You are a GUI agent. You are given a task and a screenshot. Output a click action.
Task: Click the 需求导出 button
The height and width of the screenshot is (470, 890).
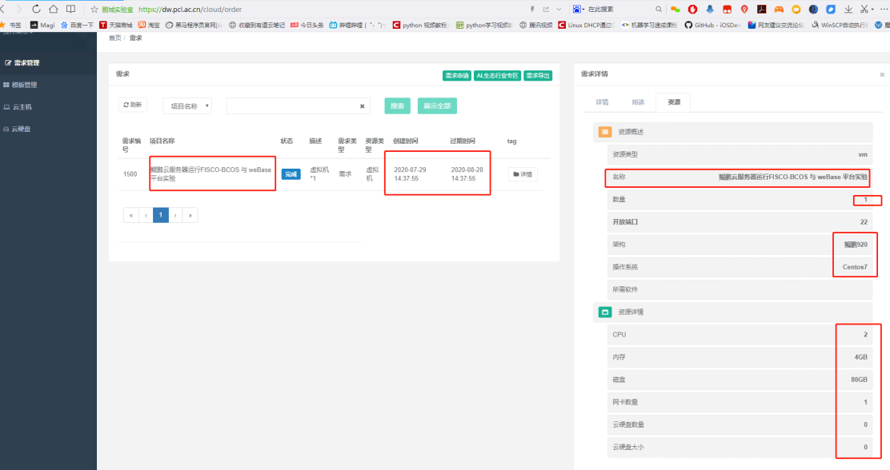click(x=538, y=75)
